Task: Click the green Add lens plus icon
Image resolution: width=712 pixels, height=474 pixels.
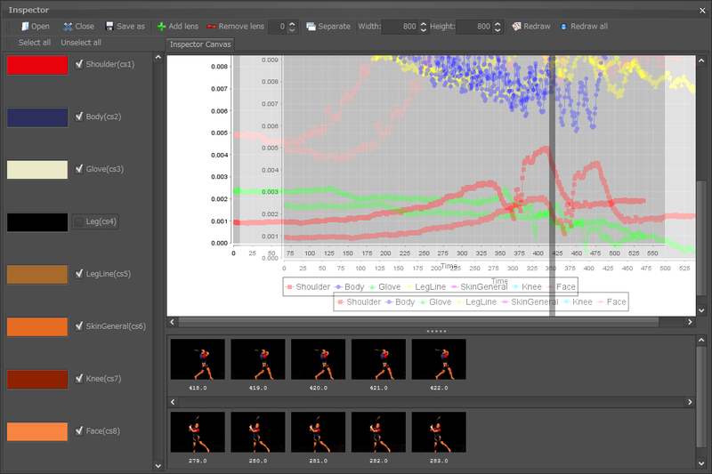Action: [x=161, y=27]
